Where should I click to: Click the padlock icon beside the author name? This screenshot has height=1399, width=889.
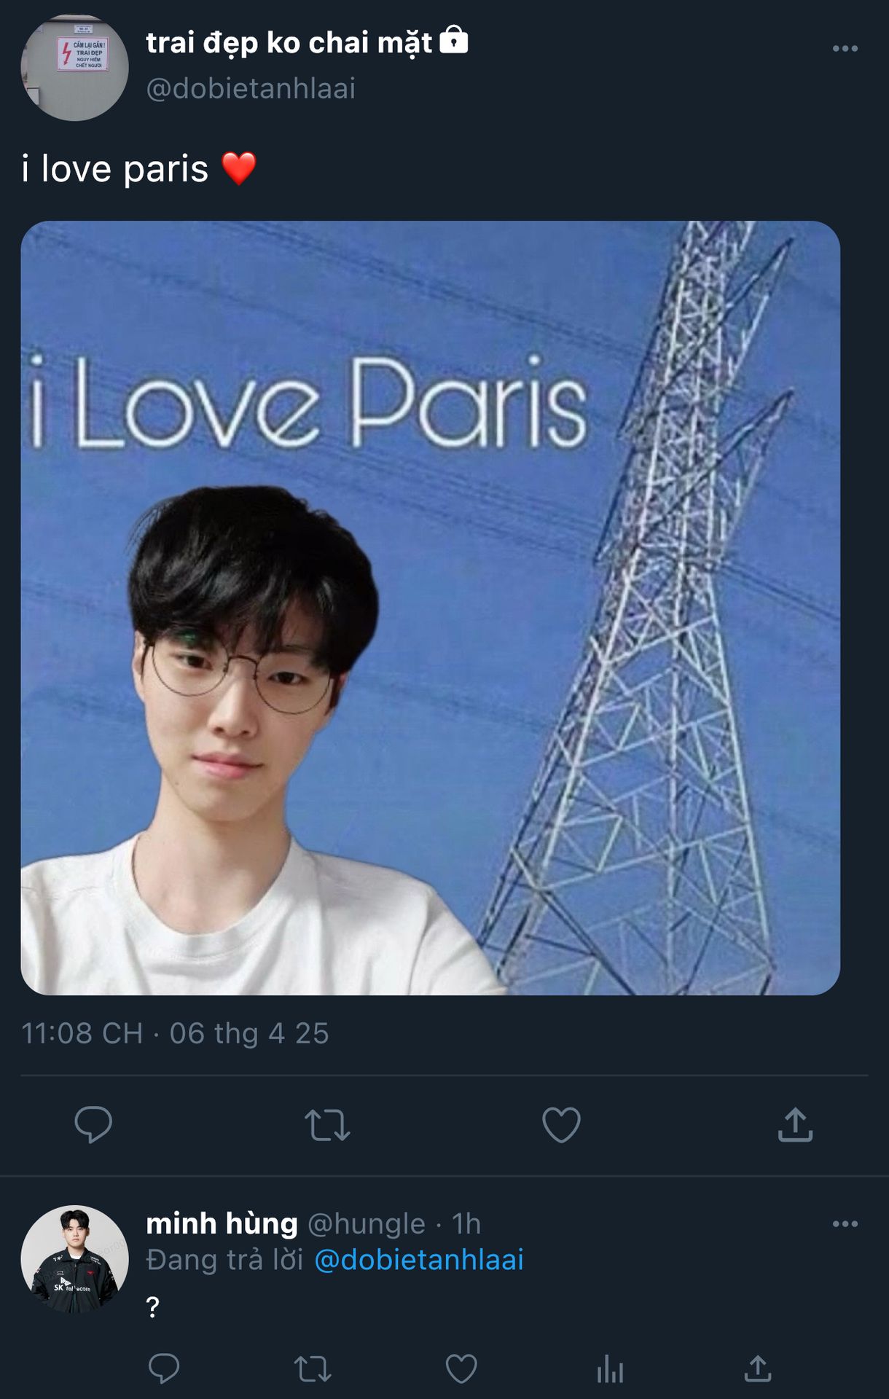(454, 40)
